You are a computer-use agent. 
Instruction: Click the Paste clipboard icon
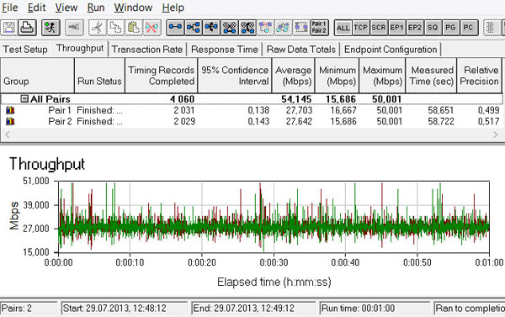133,28
